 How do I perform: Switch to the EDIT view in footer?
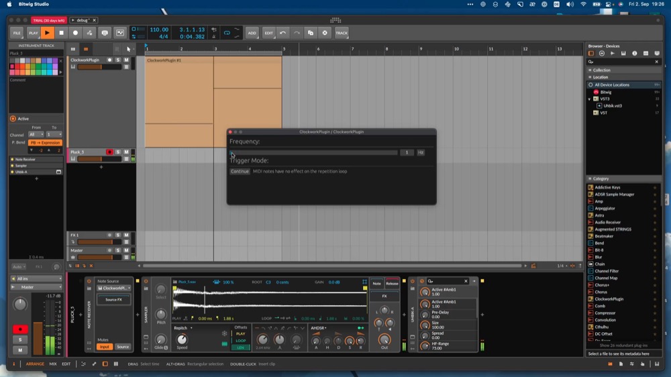[66, 364]
